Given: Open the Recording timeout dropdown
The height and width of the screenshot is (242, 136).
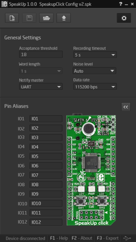Looking at the screenshot, I should [x=95, y=55].
